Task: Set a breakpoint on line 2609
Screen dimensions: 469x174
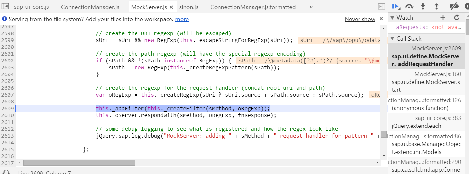Action: click(8, 108)
